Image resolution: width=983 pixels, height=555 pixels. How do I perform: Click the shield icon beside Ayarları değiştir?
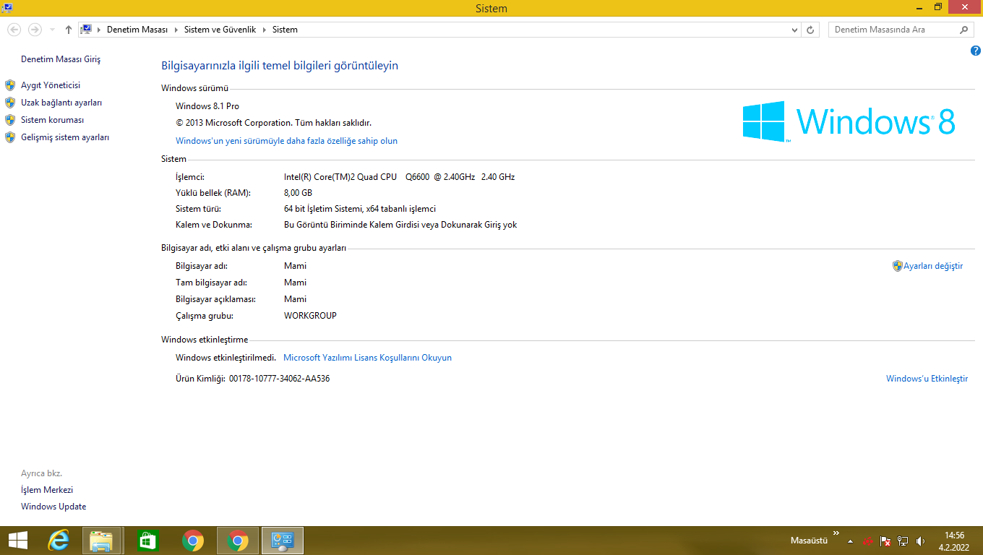point(898,266)
